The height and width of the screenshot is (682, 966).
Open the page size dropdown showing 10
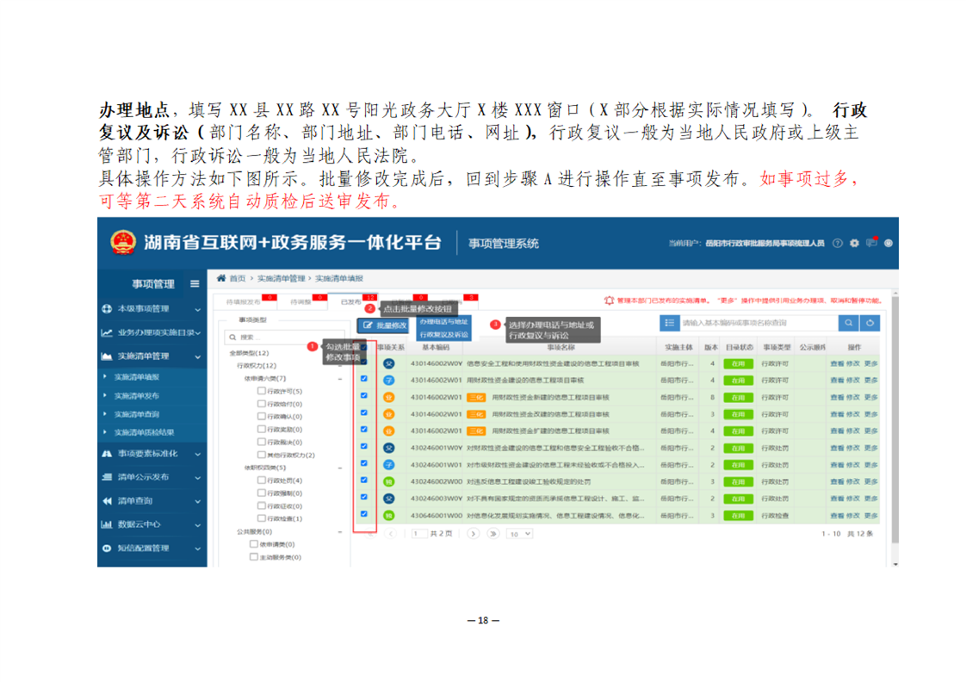pyautogui.click(x=519, y=534)
